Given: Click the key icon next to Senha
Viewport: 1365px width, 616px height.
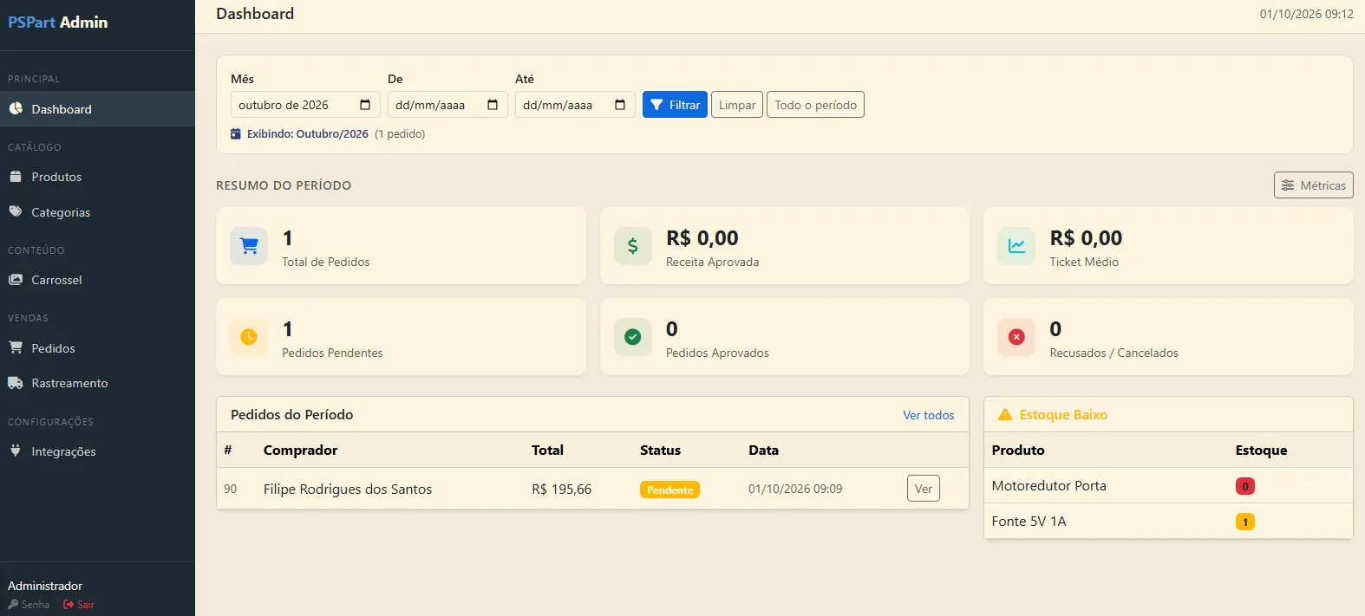Looking at the screenshot, I should (x=13, y=605).
